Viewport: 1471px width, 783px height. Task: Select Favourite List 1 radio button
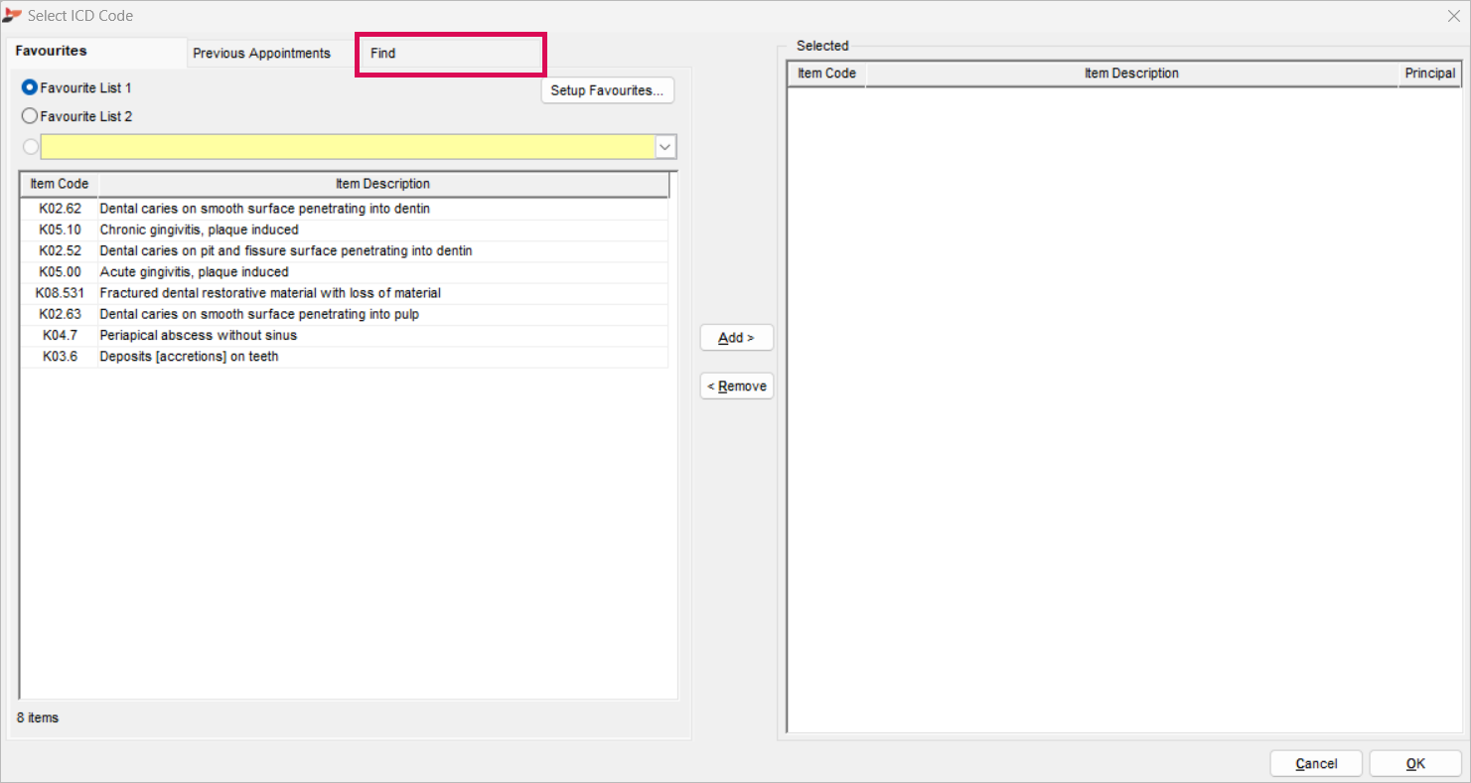click(30, 88)
